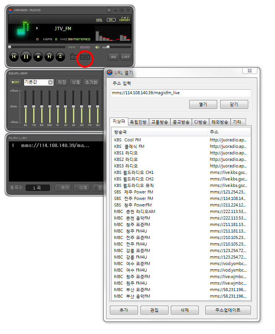This screenshot has height=334, width=275.
Task: Click the Hangok Audio logo icon
Action: point(10,10)
